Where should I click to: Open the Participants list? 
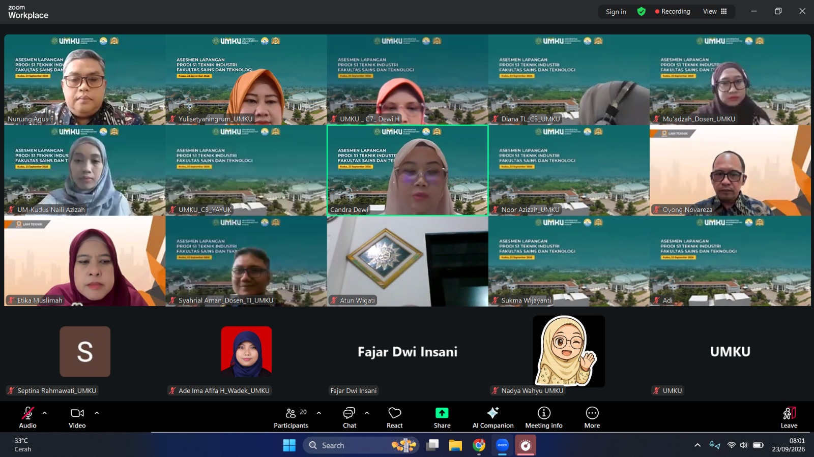tap(291, 418)
